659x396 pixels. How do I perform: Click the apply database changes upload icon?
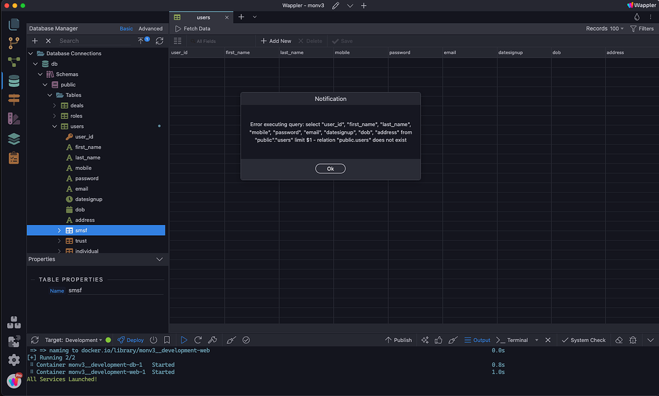pyautogui.click(x=141, y=40)
